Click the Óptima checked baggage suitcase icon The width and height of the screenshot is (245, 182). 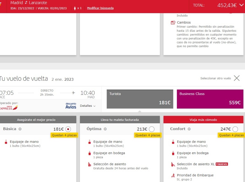click(x=89, y=153)
